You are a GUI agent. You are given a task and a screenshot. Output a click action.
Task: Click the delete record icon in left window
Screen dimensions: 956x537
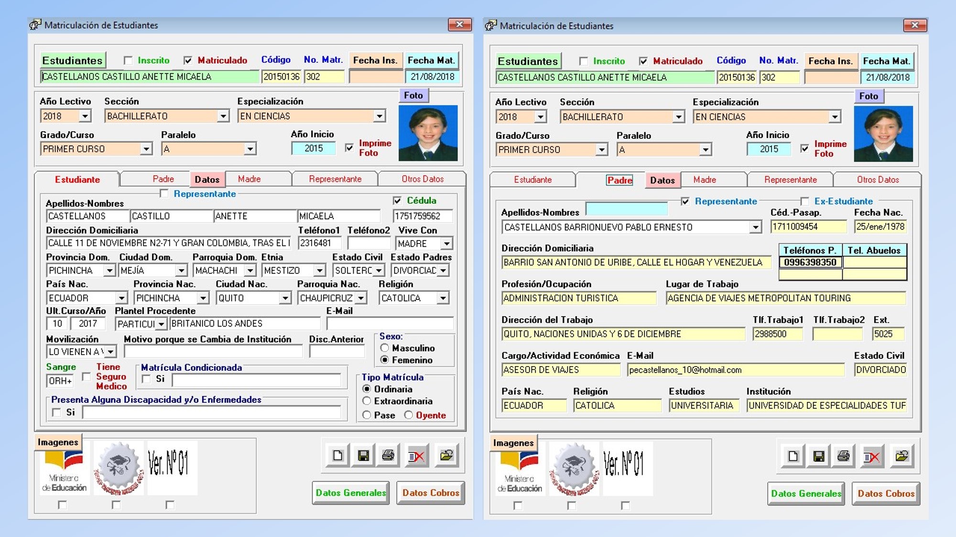[416, 455]
